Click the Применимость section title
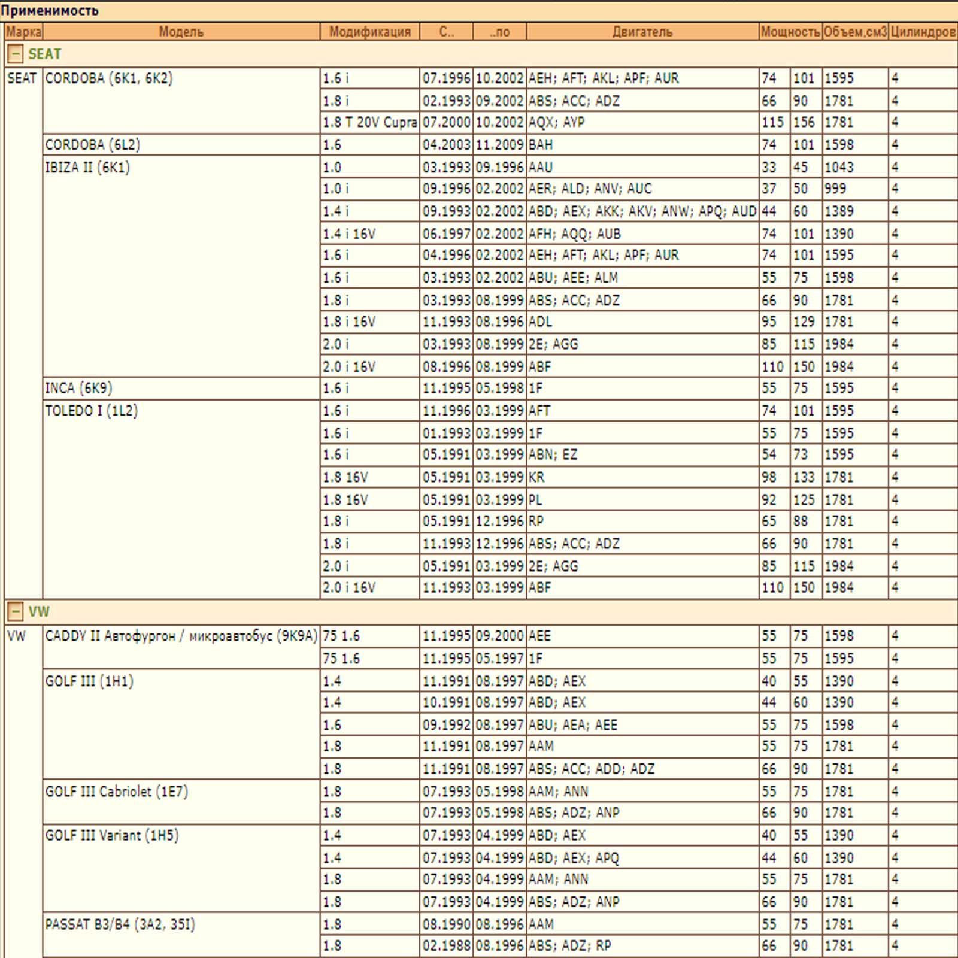The width and height of the screenshot is (958, 958). (50, 10)
